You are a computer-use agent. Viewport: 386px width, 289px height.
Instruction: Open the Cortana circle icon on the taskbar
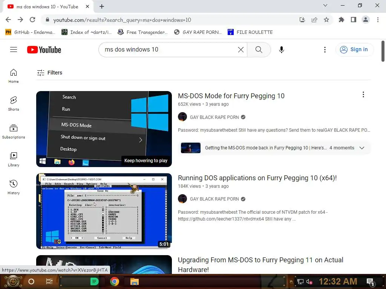click(x=31, y=281)
